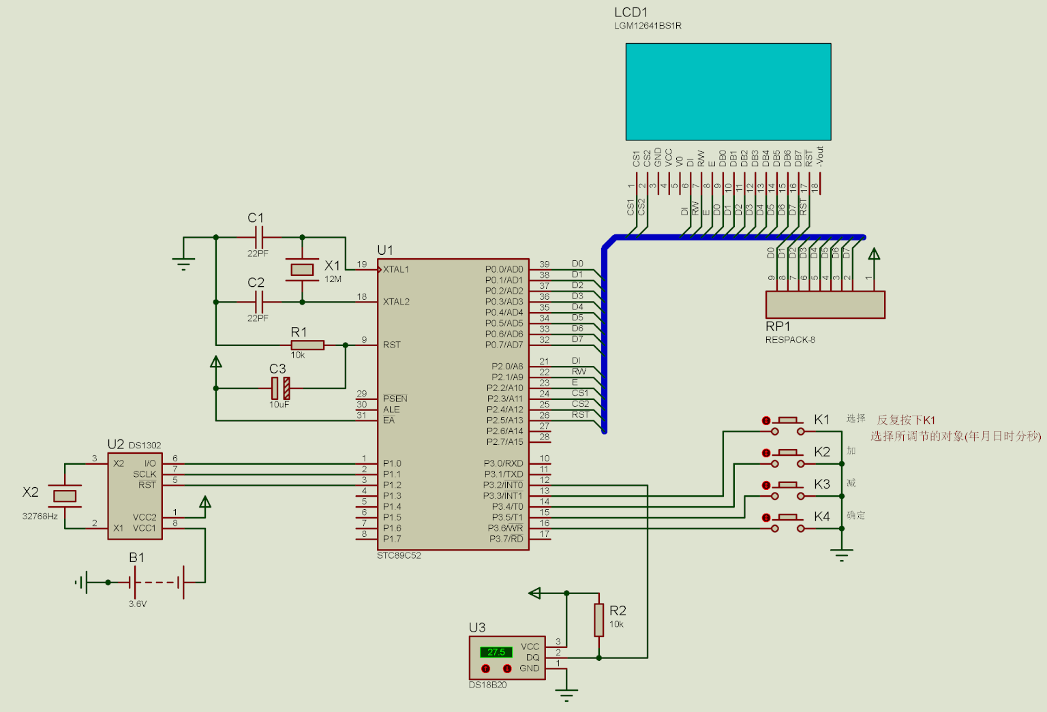Click the 27.5 temperature readout on DS18B20
This screenshot has height=712, width=1047.
tap(496, 652)
